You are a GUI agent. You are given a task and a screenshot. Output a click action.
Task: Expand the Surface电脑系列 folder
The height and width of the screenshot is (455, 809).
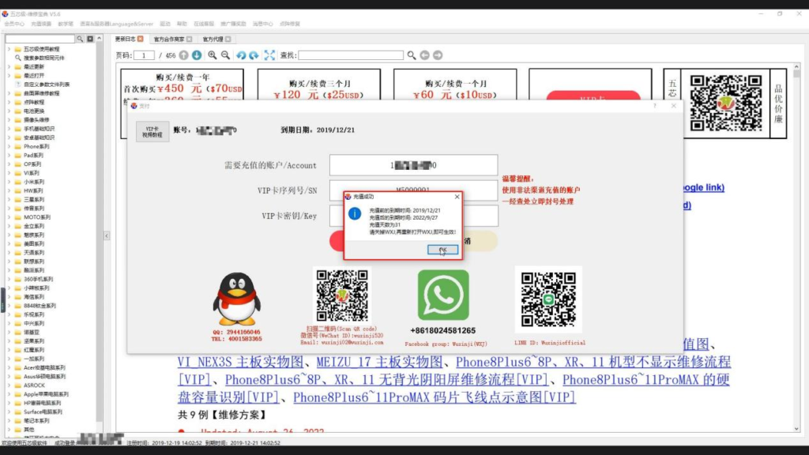[x=9, y=412]
